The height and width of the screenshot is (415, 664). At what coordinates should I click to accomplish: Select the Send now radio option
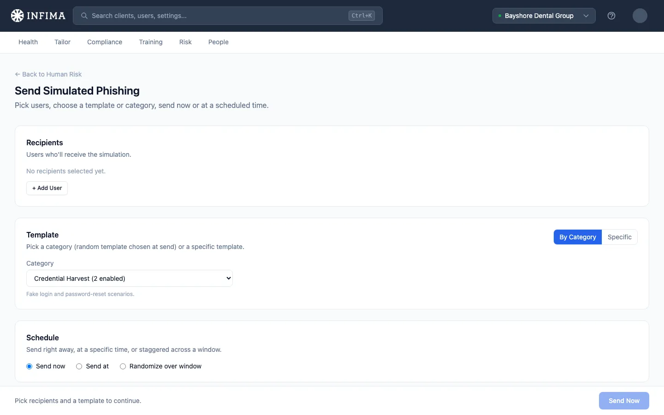(30, 366)
